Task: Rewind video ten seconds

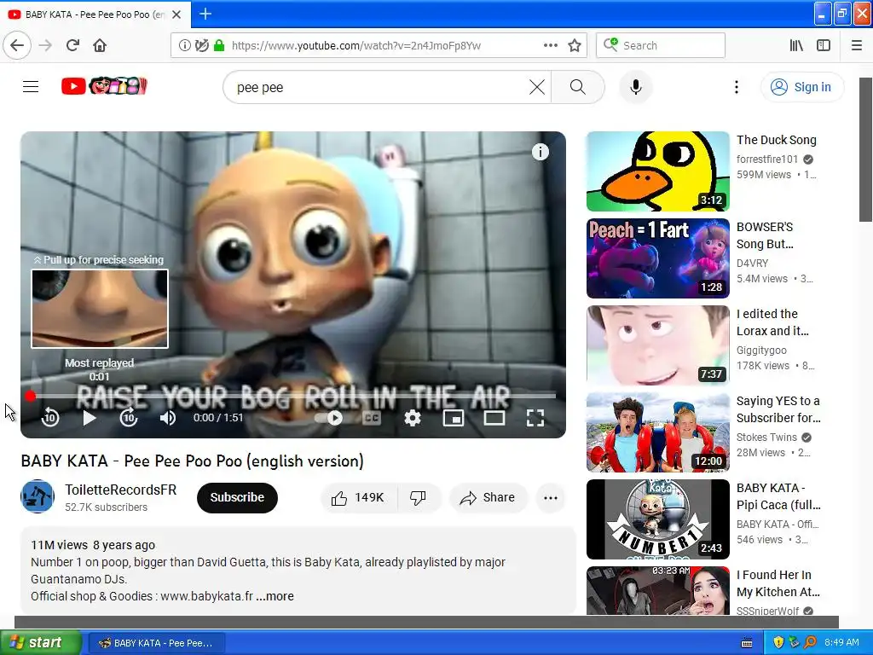Action: pyautogui.click(x=50, y=417)
